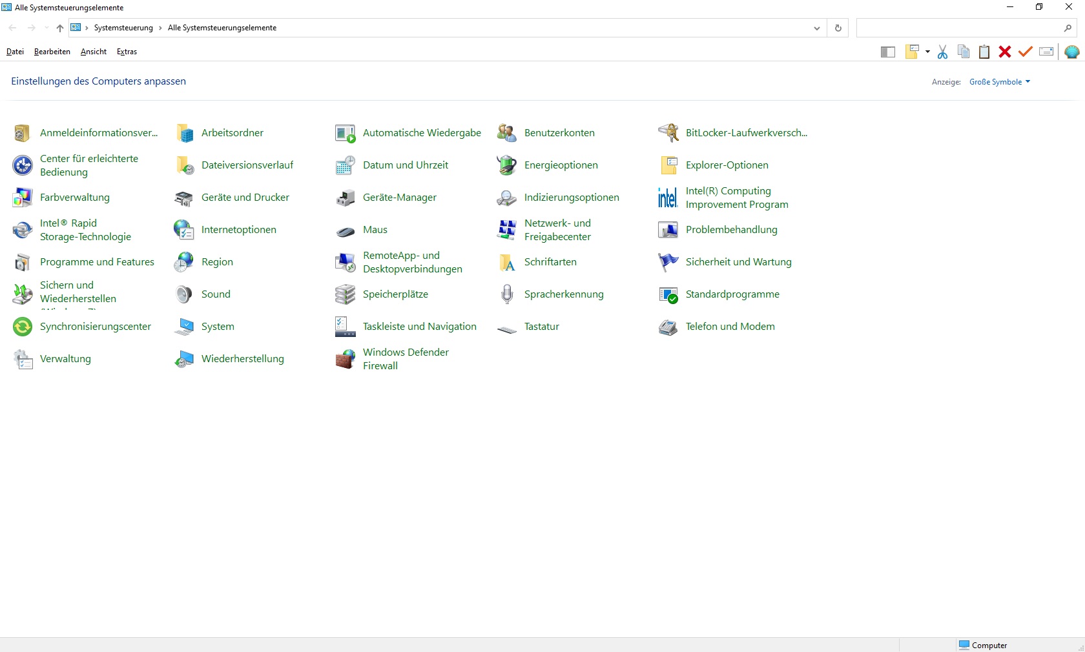
Task: Expand the Große Symbole view dropdown
Action: (x=1000, y=82)
